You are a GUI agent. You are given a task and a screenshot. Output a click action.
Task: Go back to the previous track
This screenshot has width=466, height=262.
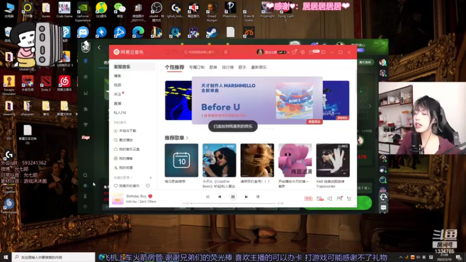tap(220, 197)
